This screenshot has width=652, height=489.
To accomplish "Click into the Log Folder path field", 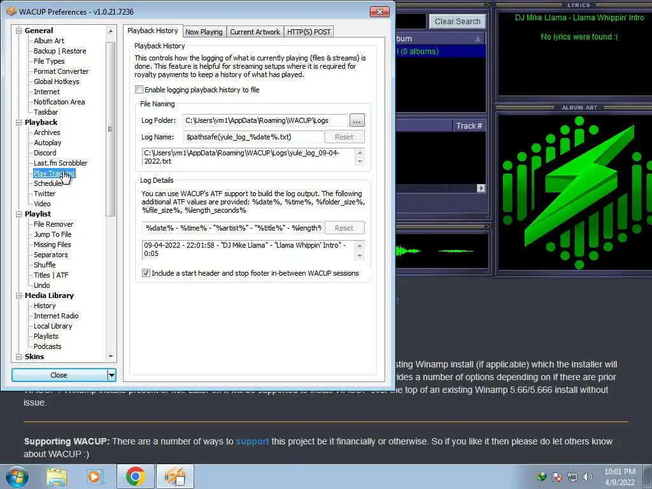I will click(x=265, y=120).
